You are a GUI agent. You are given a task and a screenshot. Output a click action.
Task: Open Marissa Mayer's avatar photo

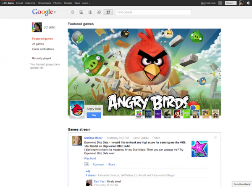point(77,141)
